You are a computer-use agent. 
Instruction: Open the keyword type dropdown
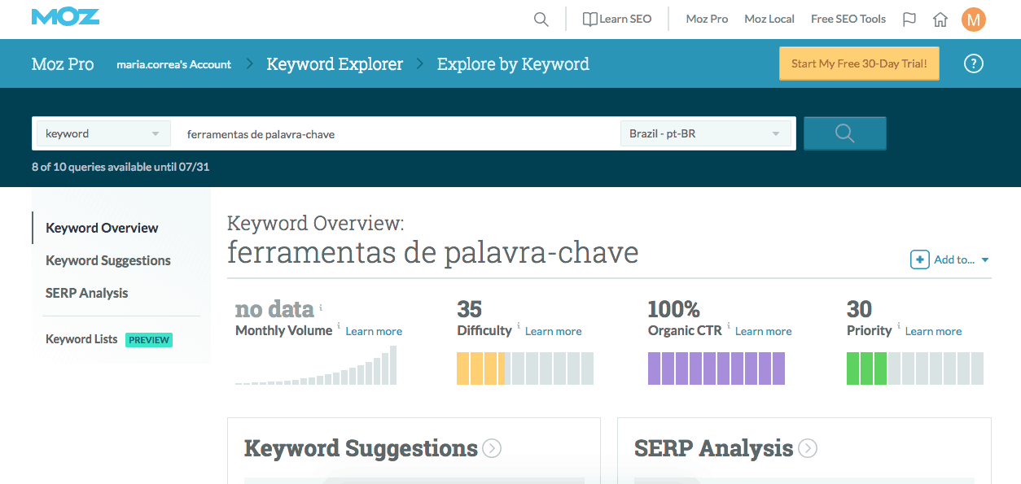coord(103,133)
